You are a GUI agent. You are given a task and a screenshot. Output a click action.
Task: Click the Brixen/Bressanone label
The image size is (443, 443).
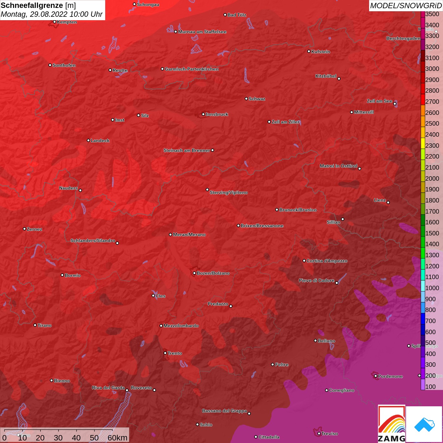pyautogui.click(x=262, y=226)
